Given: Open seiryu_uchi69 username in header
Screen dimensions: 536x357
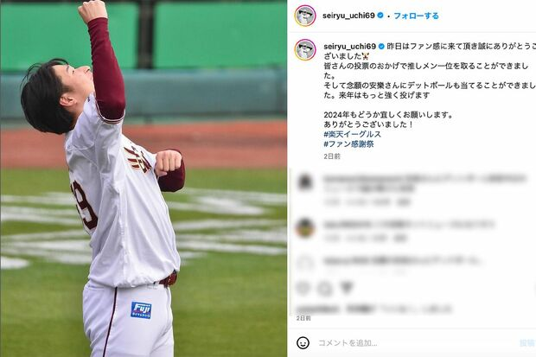Looking at the screenshot, I should click(348, 16).
